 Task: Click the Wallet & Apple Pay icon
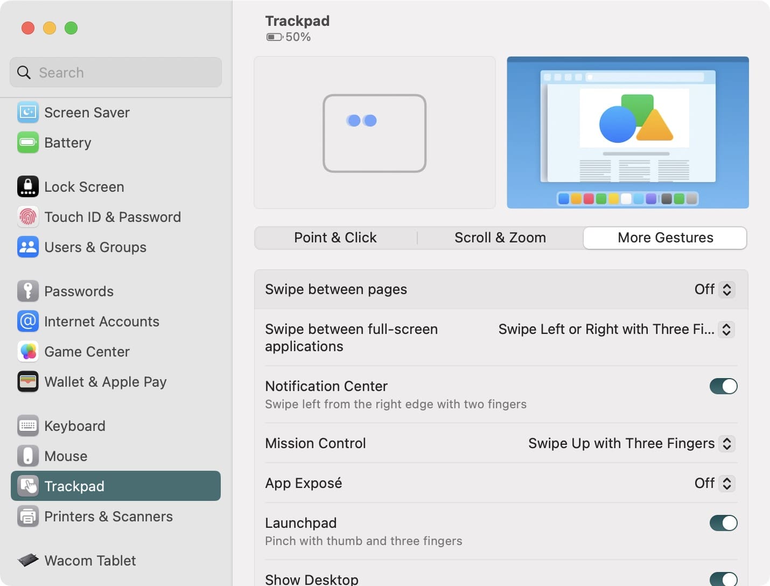click(28, 381)
